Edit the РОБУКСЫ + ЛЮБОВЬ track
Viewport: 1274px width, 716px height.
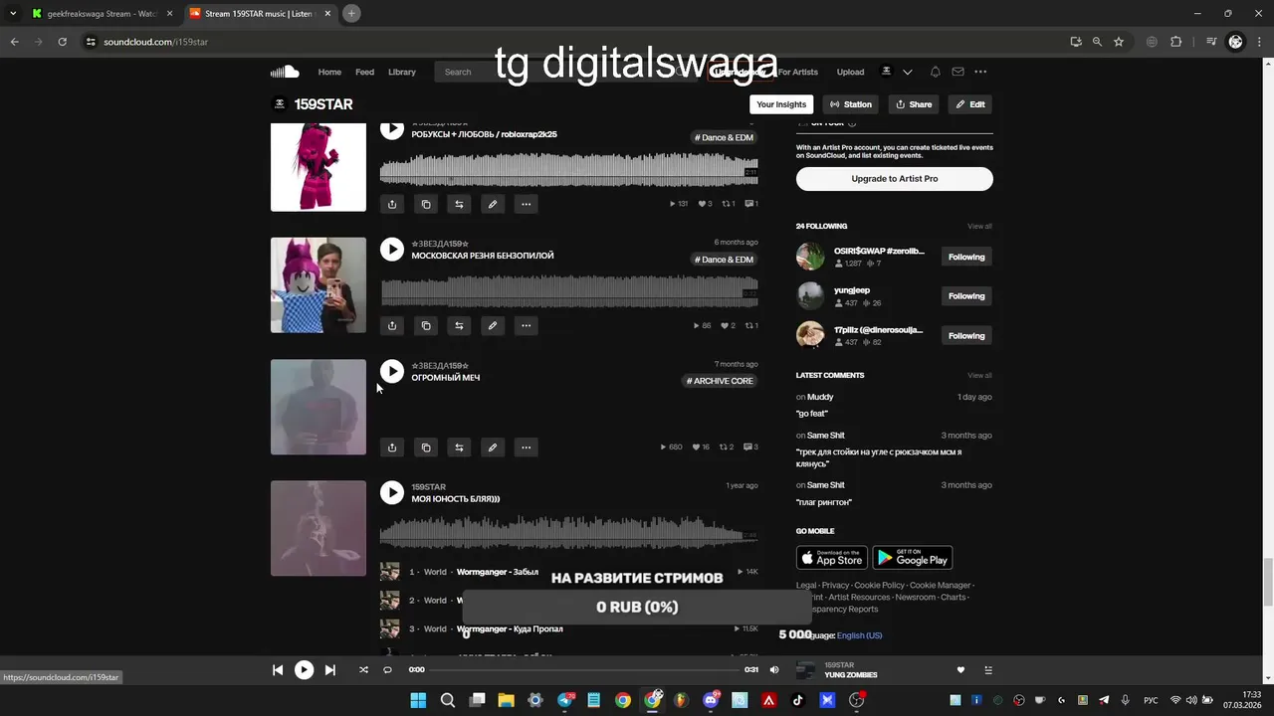point(493,204)
